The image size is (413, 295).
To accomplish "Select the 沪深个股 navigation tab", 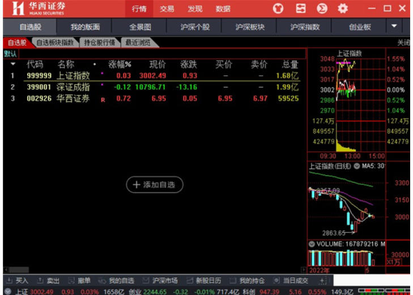I will coord(195,27).
